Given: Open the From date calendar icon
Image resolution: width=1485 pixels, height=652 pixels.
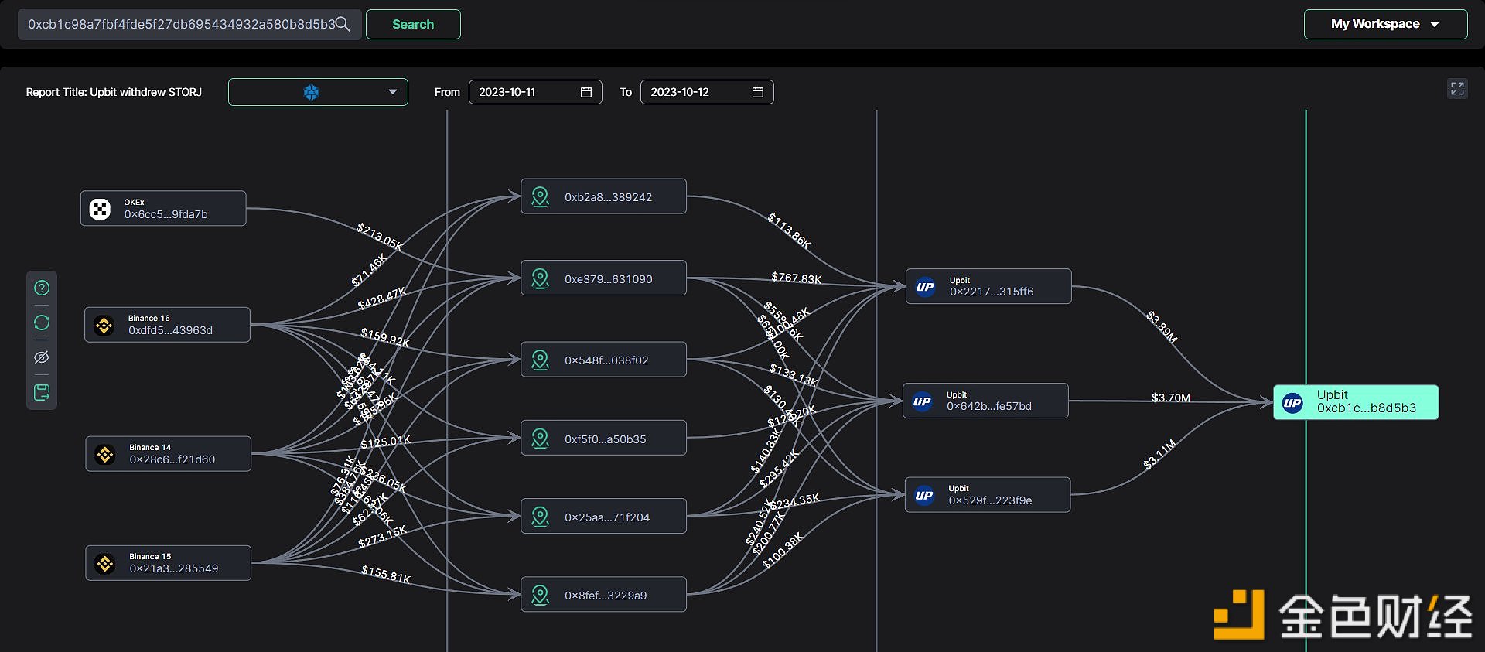Looking at the screenshot, I should pyautogui.click(x=586, y=92).
